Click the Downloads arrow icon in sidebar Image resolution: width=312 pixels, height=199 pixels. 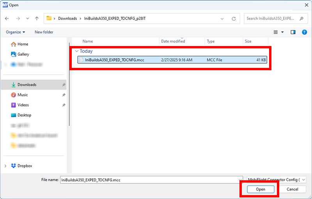[13, 85]
